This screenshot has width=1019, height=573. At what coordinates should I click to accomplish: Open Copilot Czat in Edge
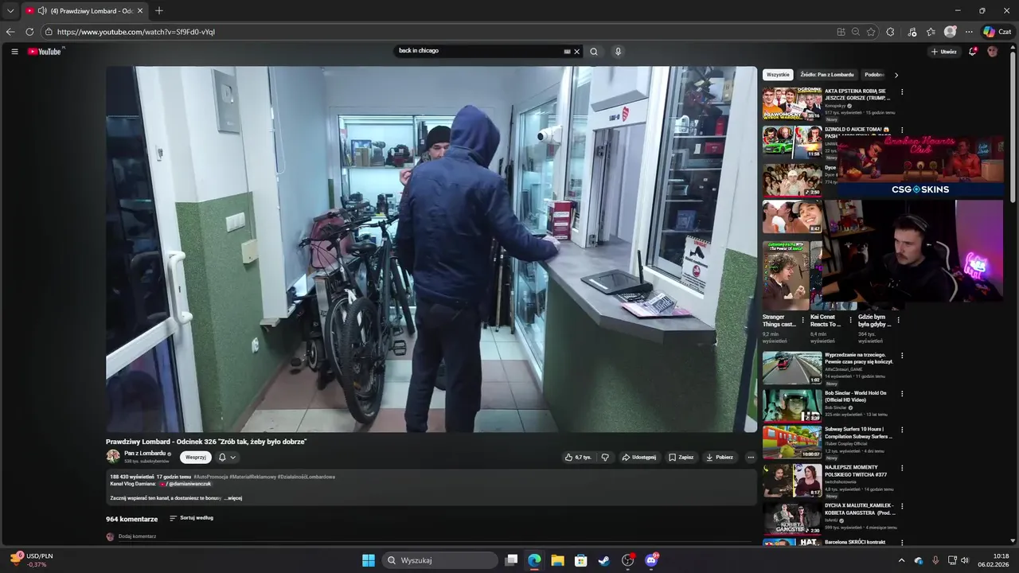tap(998, 32)
